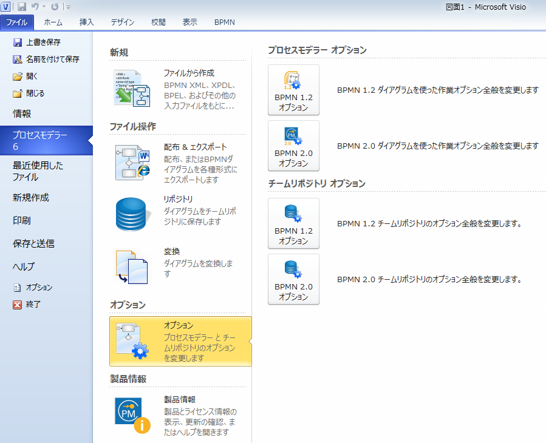The width and height of the screenshot is (546, 443).
Task: Switch to the BPMN tab
Action: pyautogui.click(x=225, y=22)
